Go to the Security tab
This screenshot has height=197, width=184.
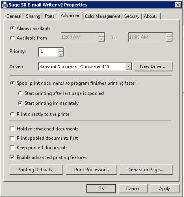tap(132, 16)
